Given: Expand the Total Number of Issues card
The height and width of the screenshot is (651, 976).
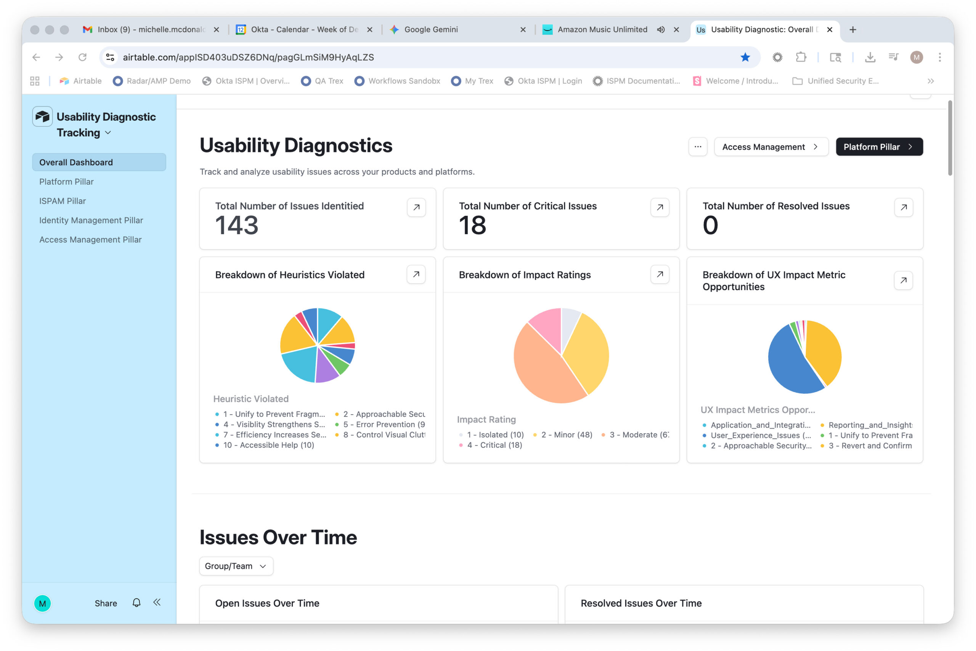Looking at the screenshot, I should click(x=416, y=207).
